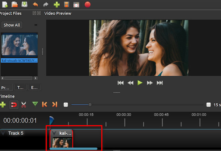221x151 pixels.
Task: Rewind the video preview
Action: pos(130,83)
